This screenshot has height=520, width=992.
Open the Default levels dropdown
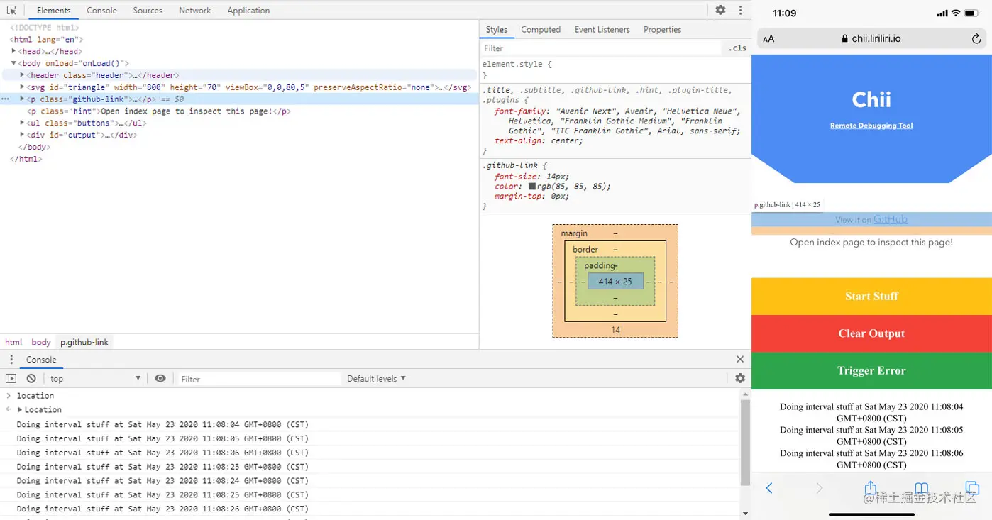(376, 378)
